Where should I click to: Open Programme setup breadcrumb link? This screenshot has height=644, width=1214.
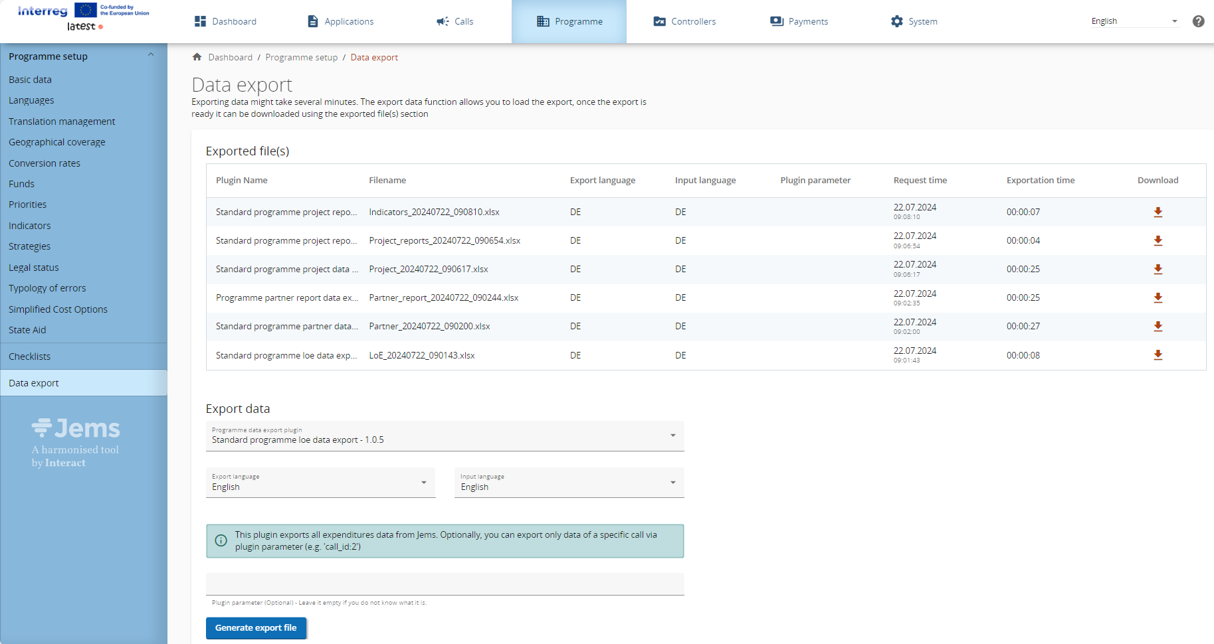click(301, 58)
